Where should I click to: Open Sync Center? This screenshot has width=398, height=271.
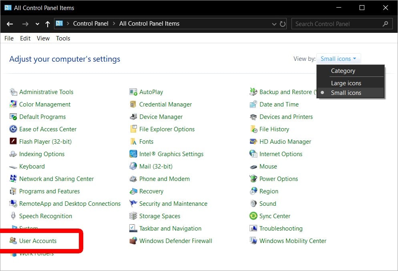click(x=274, y=216)
